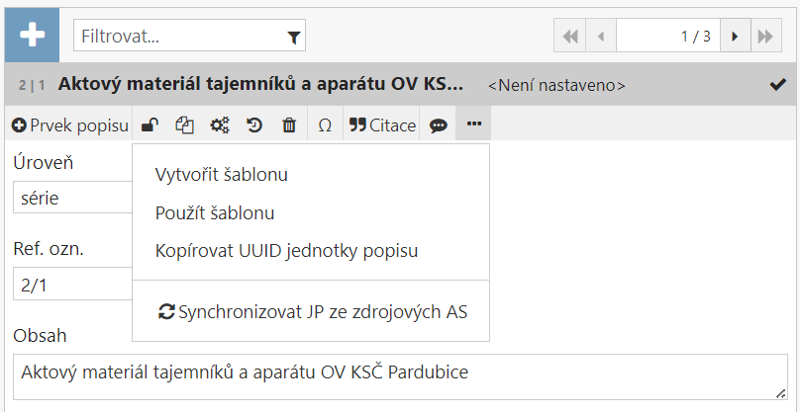Choose 'Použít šablonu' from the menu

[x=215, y=212]
